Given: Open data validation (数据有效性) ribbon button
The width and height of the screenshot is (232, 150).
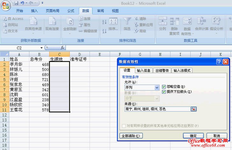Looking at the screenshot, I should pos(187,26).
